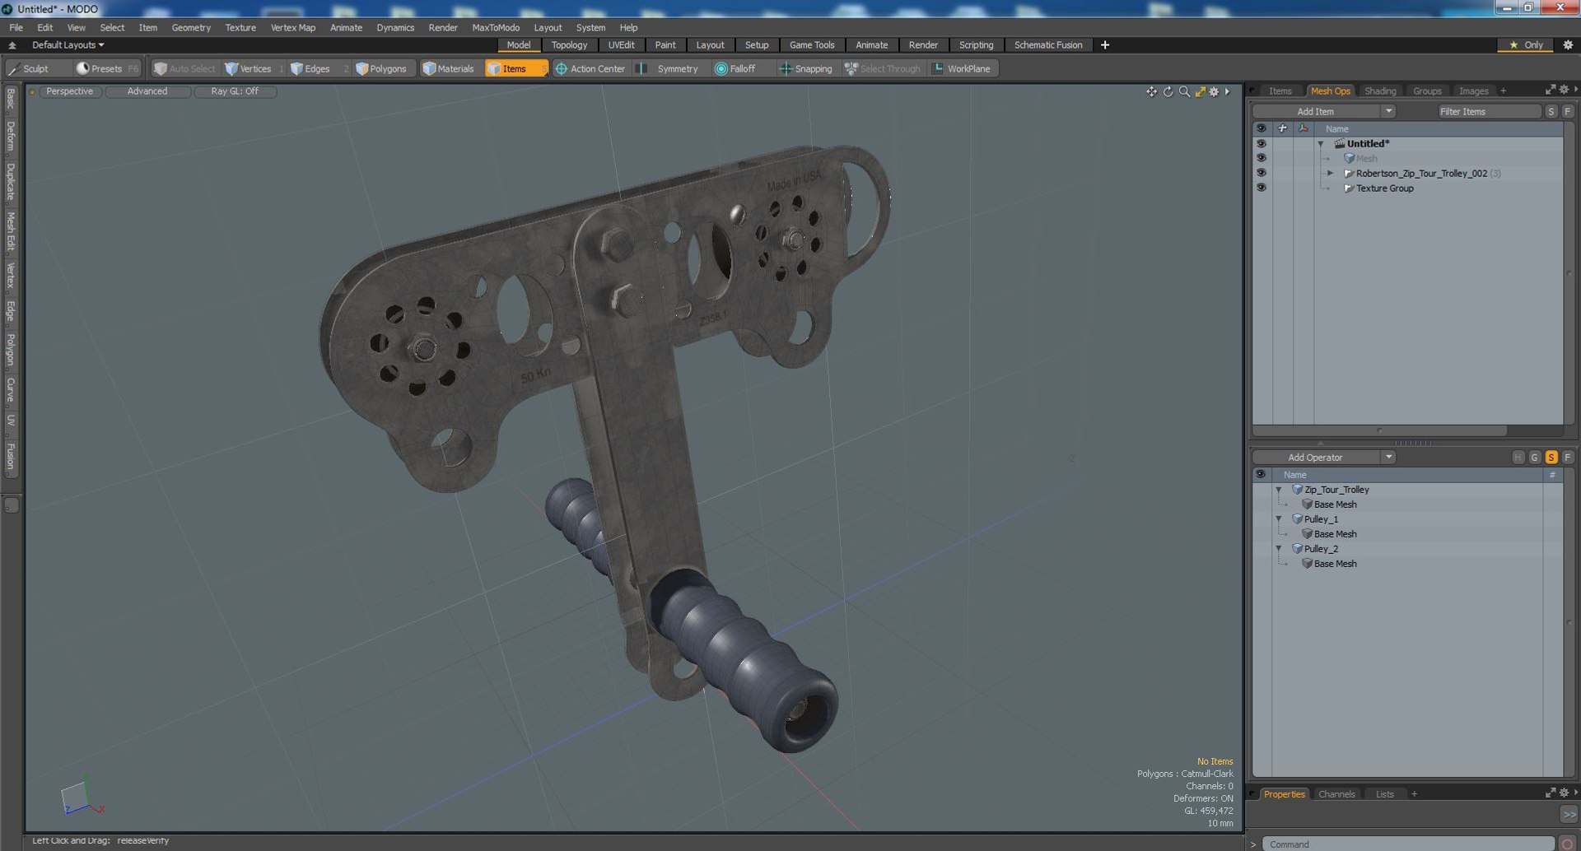Open the Vertex Map menu
The image size is (1581, 851).
[x=293, y=27]
